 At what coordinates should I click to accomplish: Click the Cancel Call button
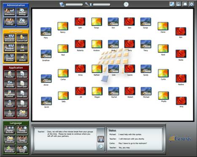[22, 38]
